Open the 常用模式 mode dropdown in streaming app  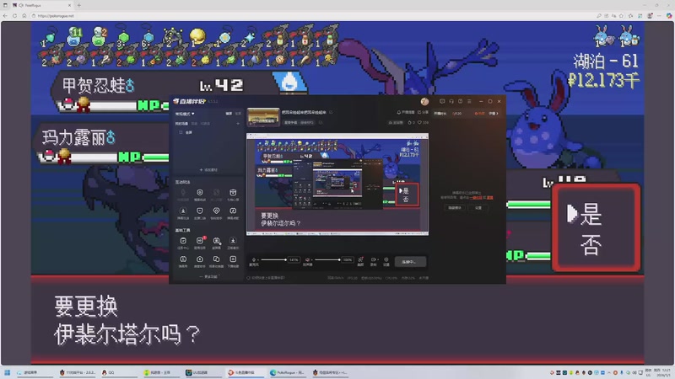[x=185, y=114]
